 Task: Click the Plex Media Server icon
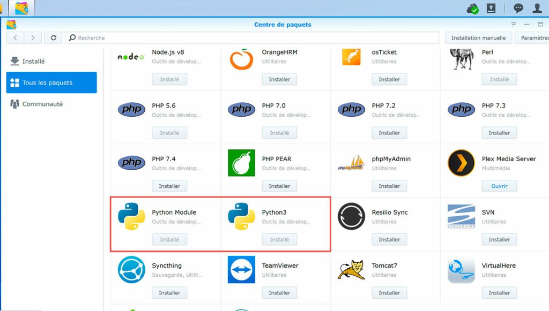tap(462, 163)
